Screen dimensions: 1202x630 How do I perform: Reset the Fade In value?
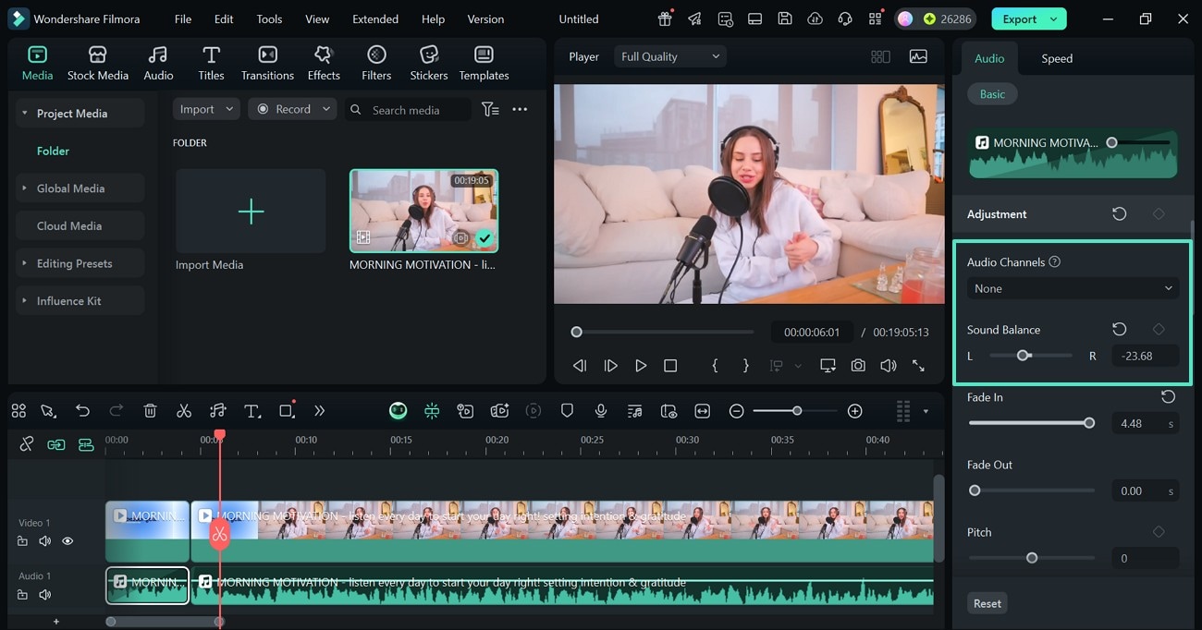point(1168,396)
